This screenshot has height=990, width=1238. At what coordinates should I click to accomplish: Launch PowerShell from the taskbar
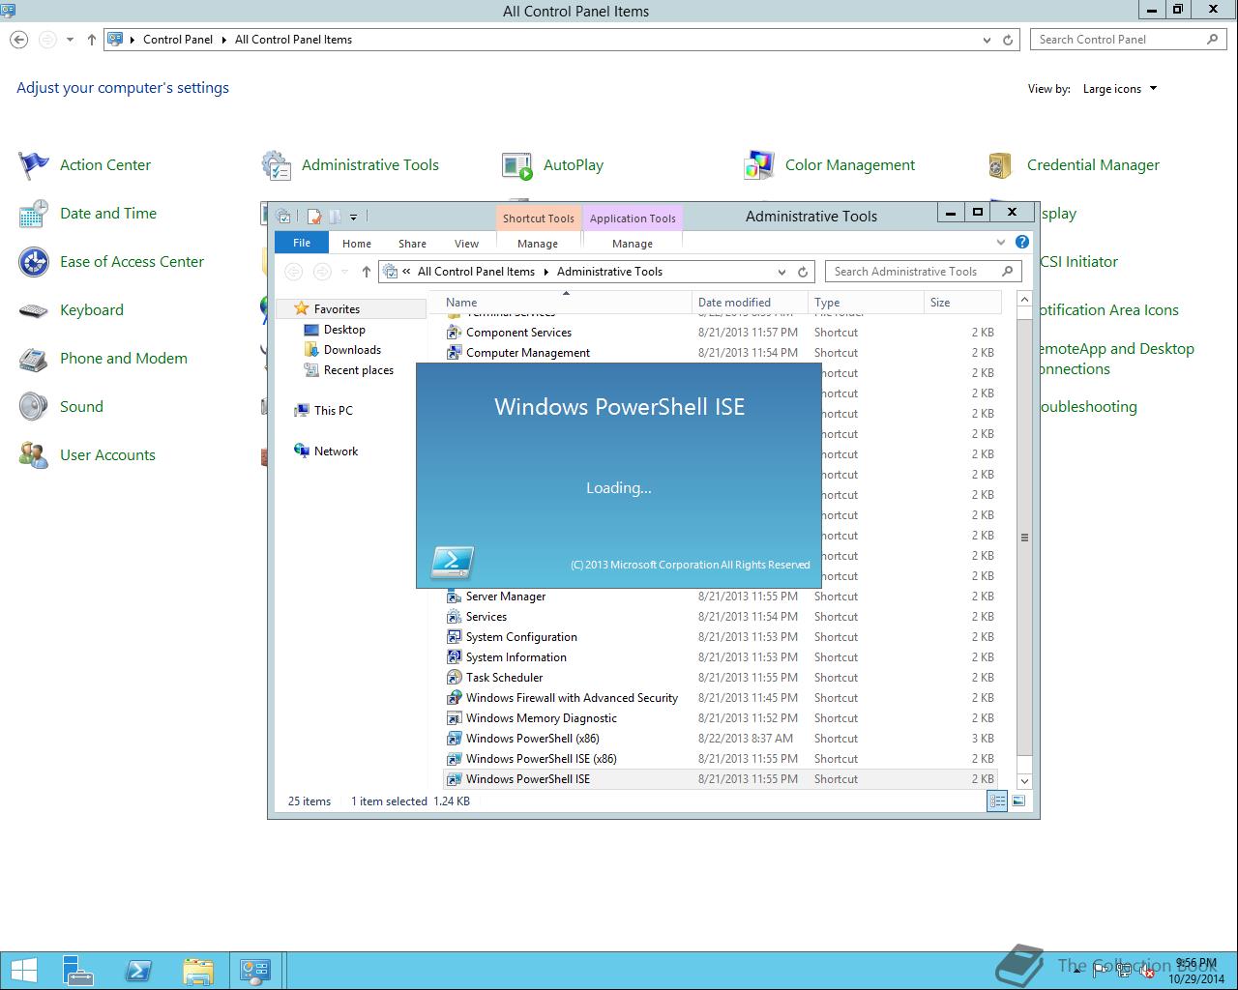point(138,971)
